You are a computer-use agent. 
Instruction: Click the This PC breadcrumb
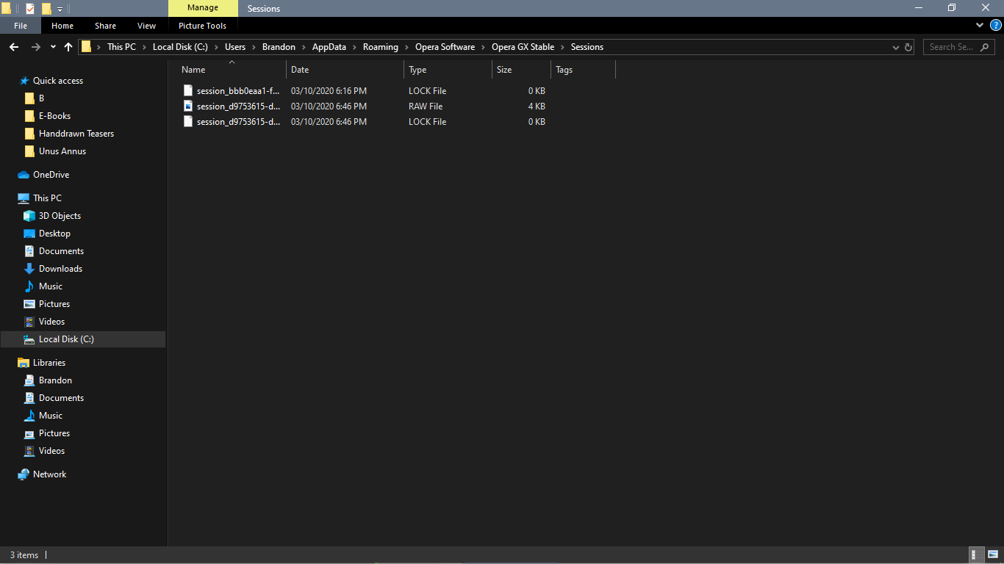pyautogui.click(x=121, y=47)
